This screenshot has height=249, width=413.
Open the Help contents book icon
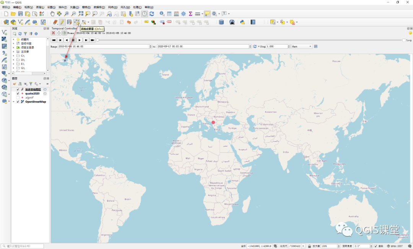coord(253,22)
